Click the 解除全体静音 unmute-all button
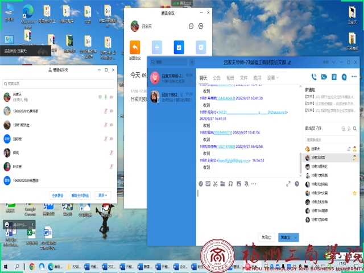Screen dimensions: 364x273 pos(80,196)
